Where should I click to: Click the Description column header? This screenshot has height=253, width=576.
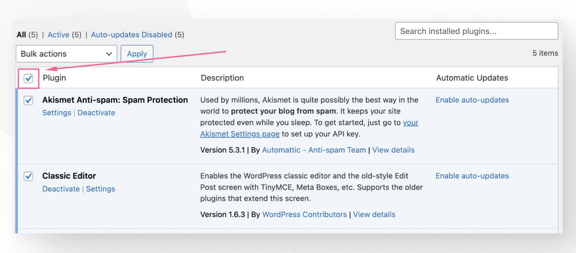(x=222, y=78)
